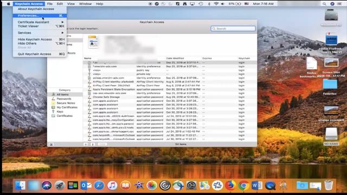347x195 pixels.
Task: Select About Keychain Access menu entry
Action: pyautogui.click(x=40, y=9)
